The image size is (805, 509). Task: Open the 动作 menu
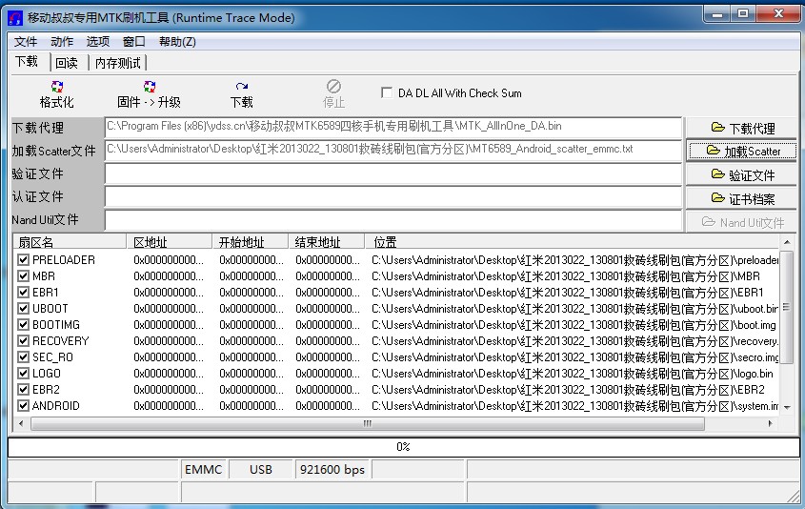62,42
